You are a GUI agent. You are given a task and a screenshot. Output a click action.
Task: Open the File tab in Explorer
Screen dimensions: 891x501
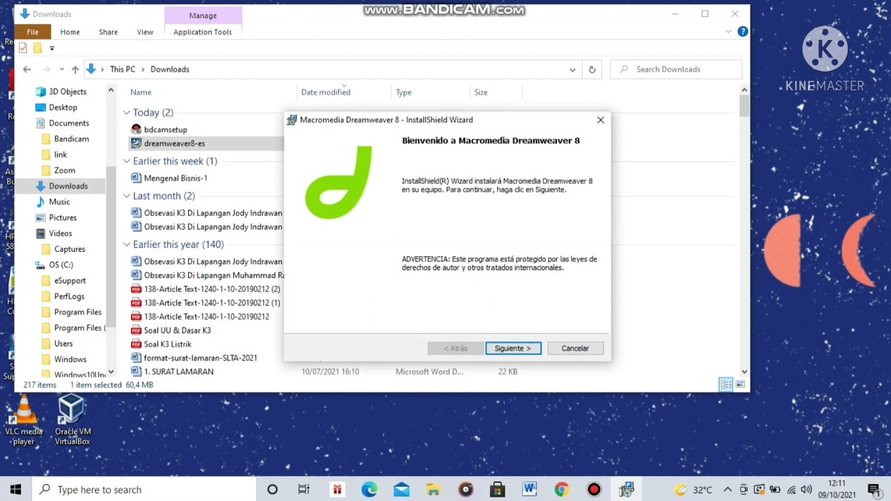(x=33, y=32)
